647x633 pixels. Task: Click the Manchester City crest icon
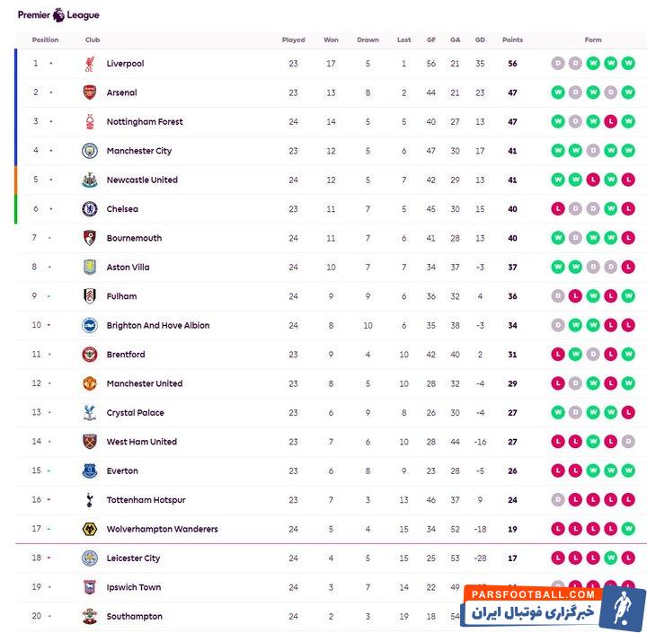pyautogui.click(x=89, y=151)
